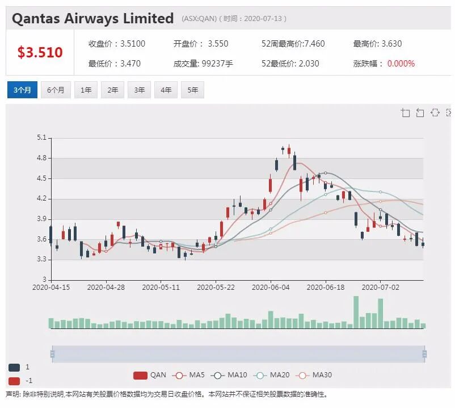The image size is (455, 408).
Task: Select the 3个月 time range tab
Action: 22,90
